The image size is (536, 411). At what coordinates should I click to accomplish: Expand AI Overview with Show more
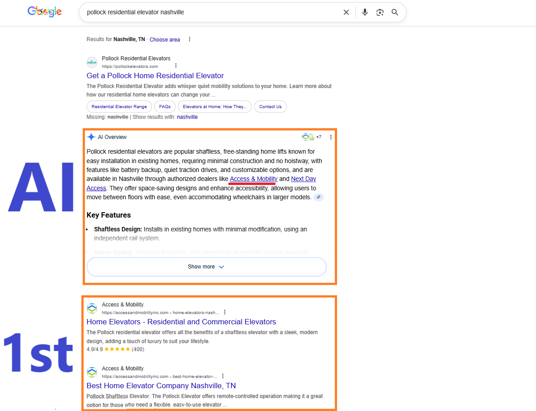207,267
